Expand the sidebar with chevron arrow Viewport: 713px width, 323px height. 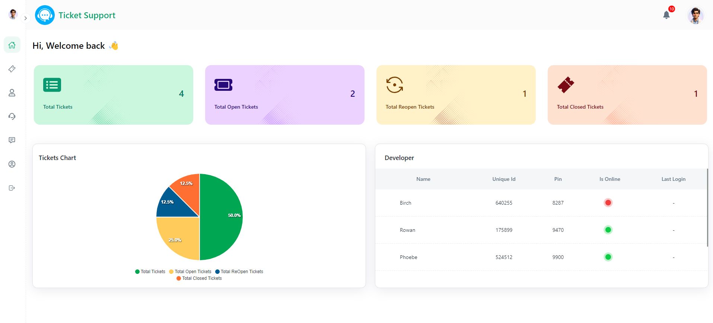[x=25, y=18]
